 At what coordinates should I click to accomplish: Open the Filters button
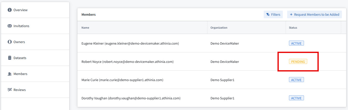click(x=273, y=14)
